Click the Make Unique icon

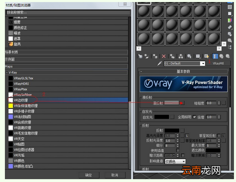coord(181,56)
